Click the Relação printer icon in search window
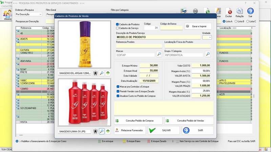The height and width of the screenshot is (152, 271). click(239, 11)
